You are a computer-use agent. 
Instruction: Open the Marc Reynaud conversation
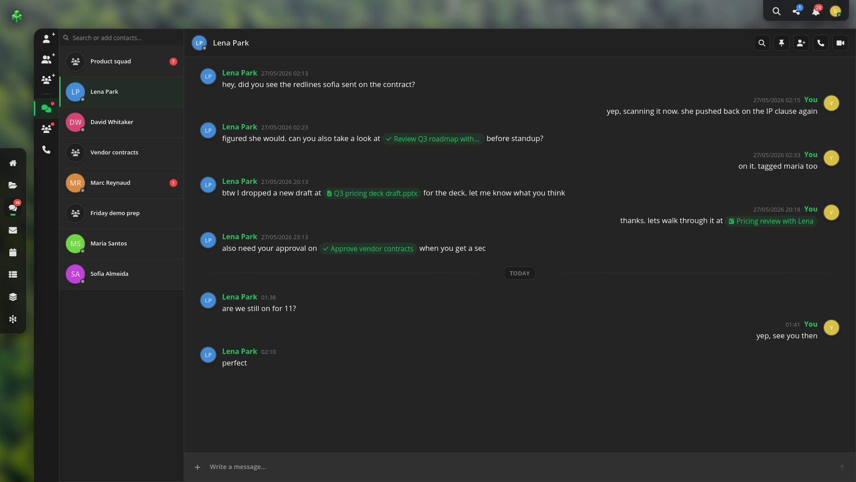coord(122,183)
